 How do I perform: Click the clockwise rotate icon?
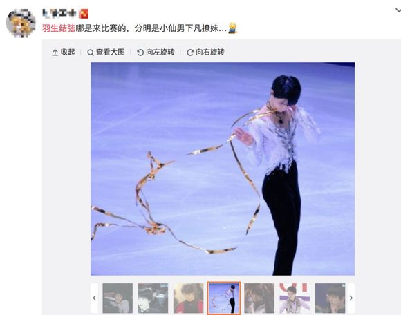pyautogui.click(x=189, y=52)
